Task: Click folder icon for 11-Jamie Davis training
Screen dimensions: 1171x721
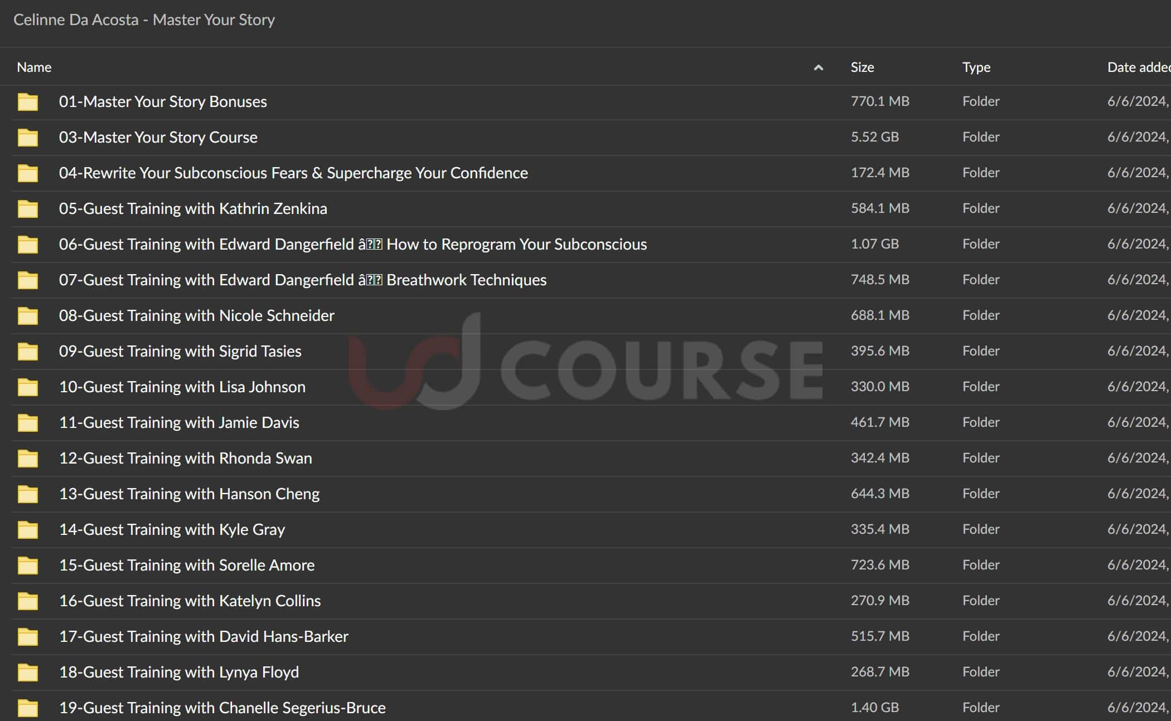Action: (27, 423)
